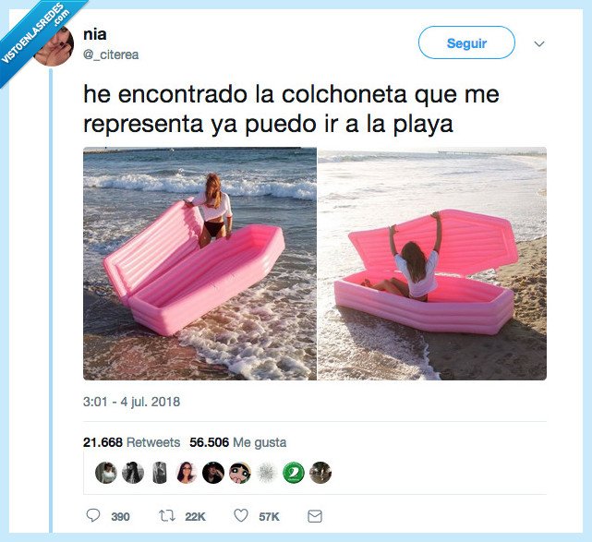Image resolution: width=592 pixels, height=542 pixels.
Task: Like the tweet with heart icon
Action: (241, 515)
